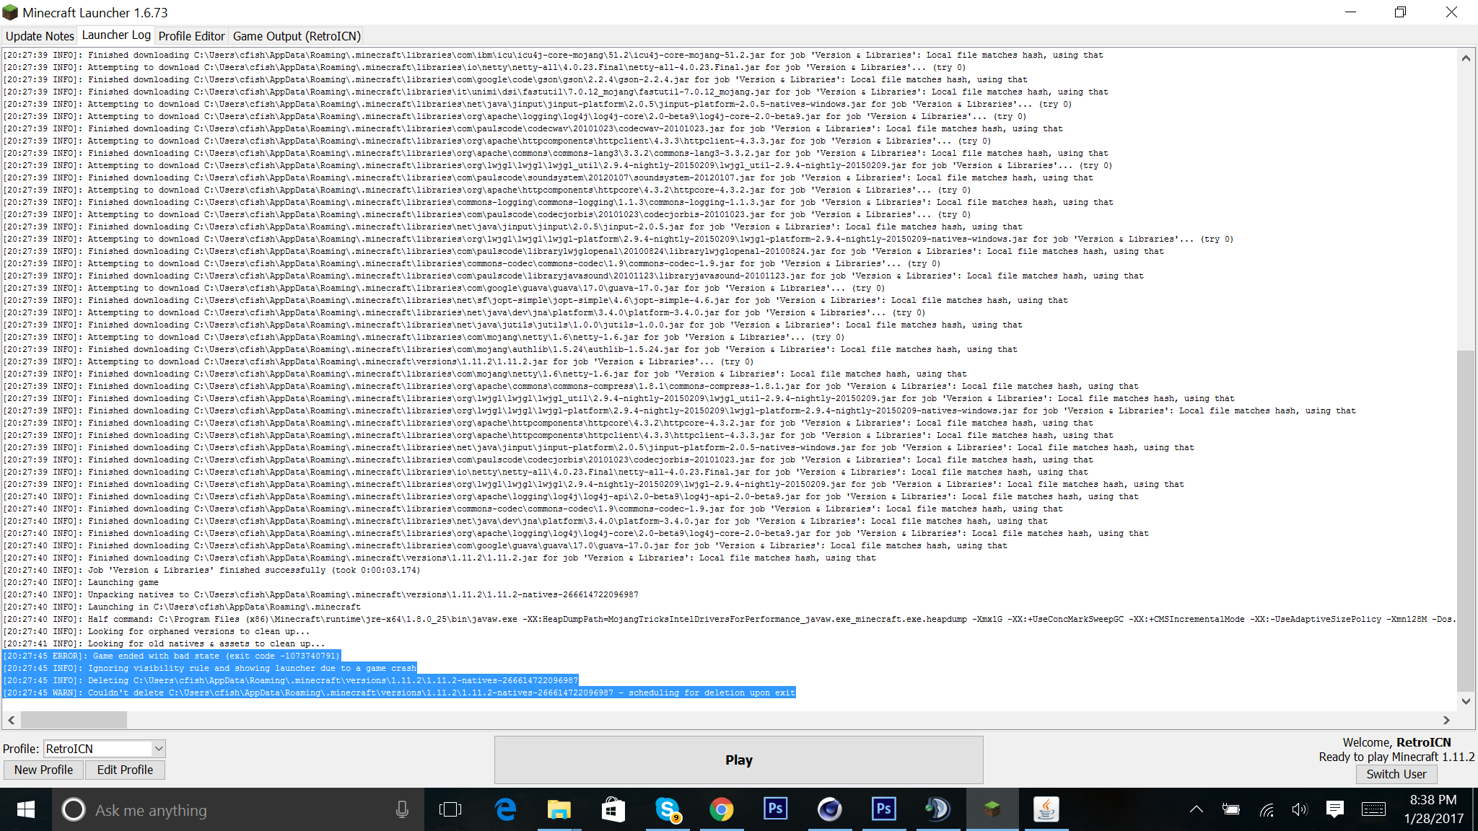This screenshot has width=1478, height=831.
Task: Open the Profile Editor tab
Action: coord(191,36)
